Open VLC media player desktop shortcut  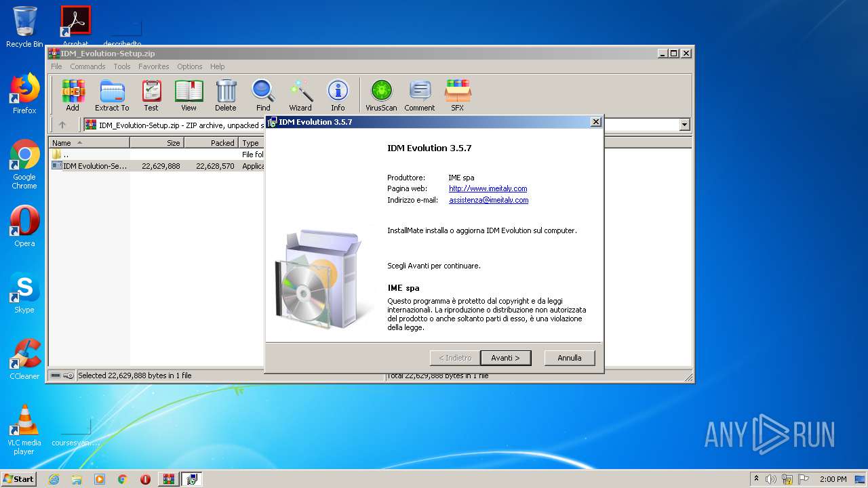(x=24, y=430)
